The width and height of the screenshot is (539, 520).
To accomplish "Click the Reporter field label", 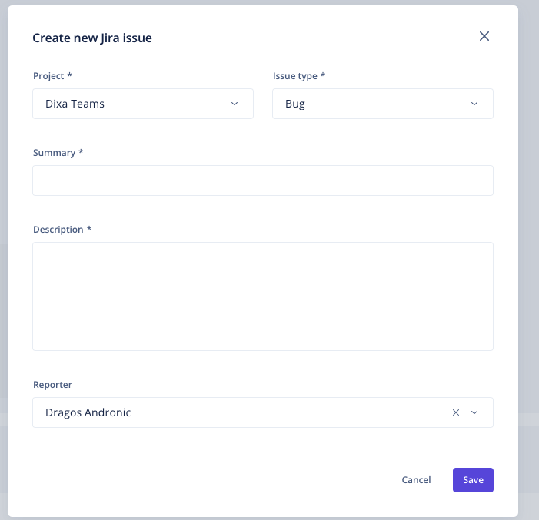I will pyautogui.click(x=52, y=385).
